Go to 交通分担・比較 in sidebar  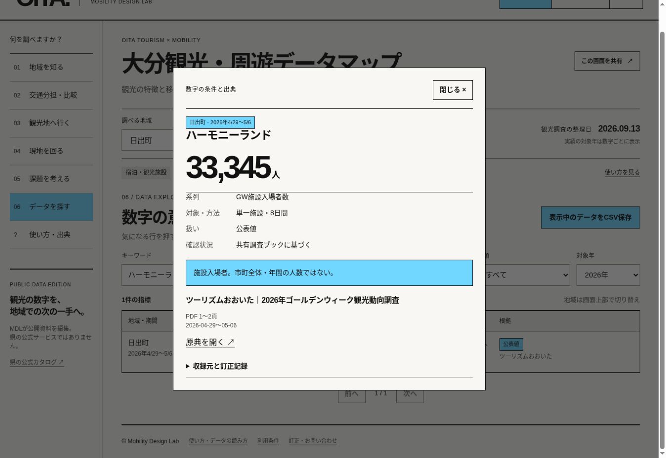[x=51, y=95]
